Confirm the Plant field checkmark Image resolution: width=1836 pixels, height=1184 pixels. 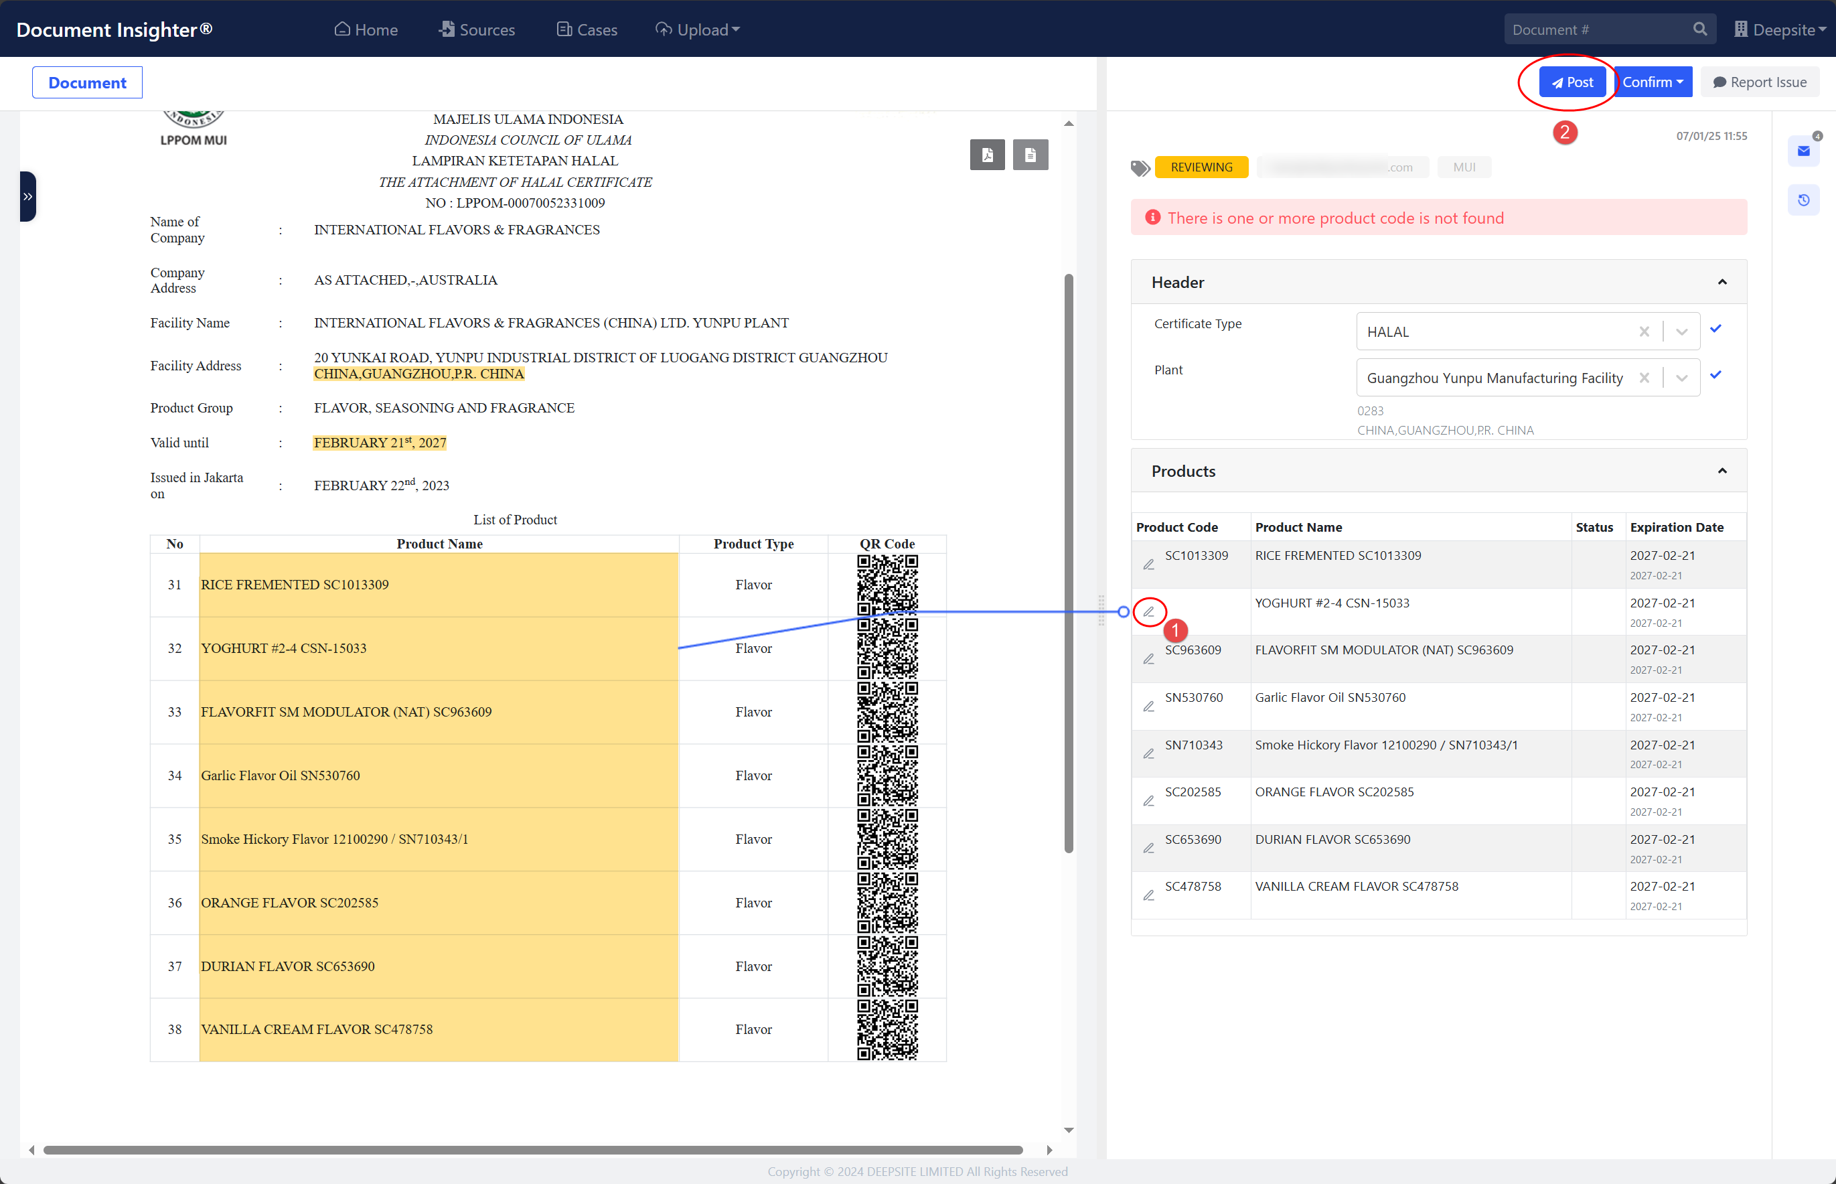(x=1715, y=375)
